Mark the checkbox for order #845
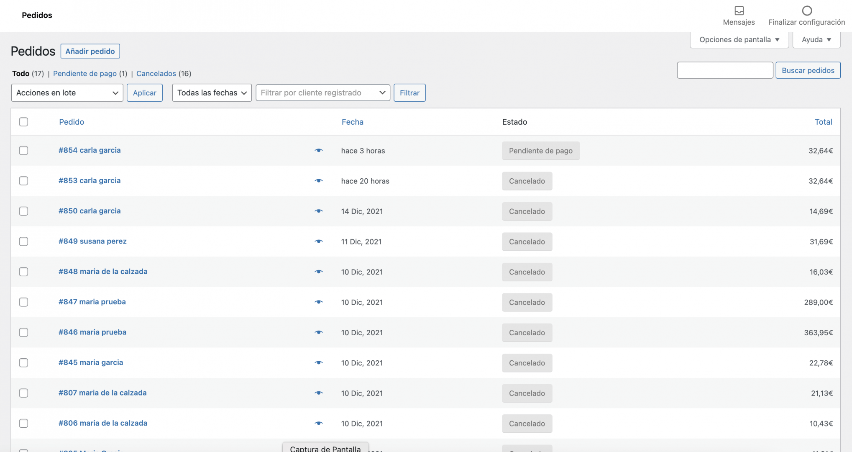The image size is (852, 452). coord(23,363)
